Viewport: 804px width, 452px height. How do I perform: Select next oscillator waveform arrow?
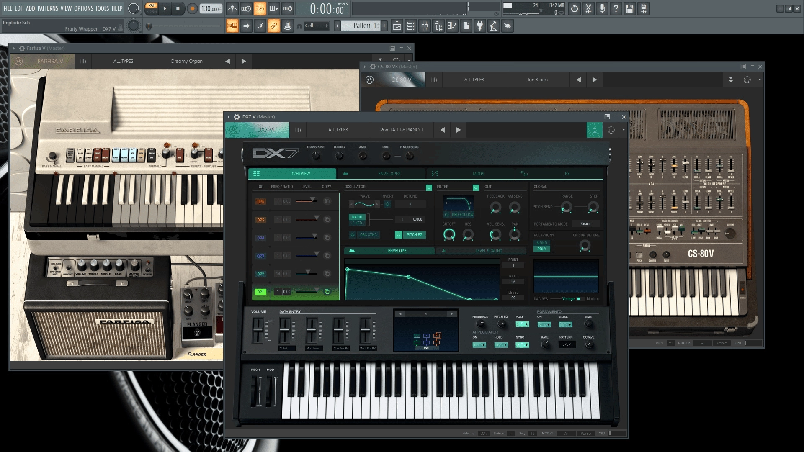377,204
